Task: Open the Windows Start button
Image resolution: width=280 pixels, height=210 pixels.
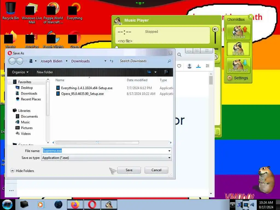Action: (7, 205)
